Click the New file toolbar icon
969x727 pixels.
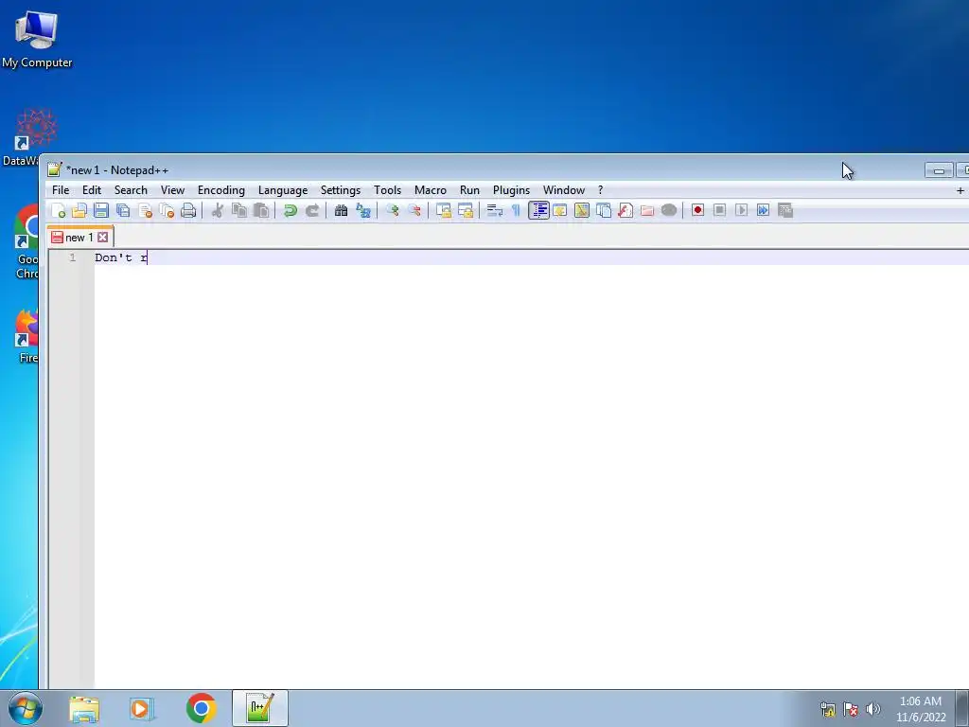[58, 210]
